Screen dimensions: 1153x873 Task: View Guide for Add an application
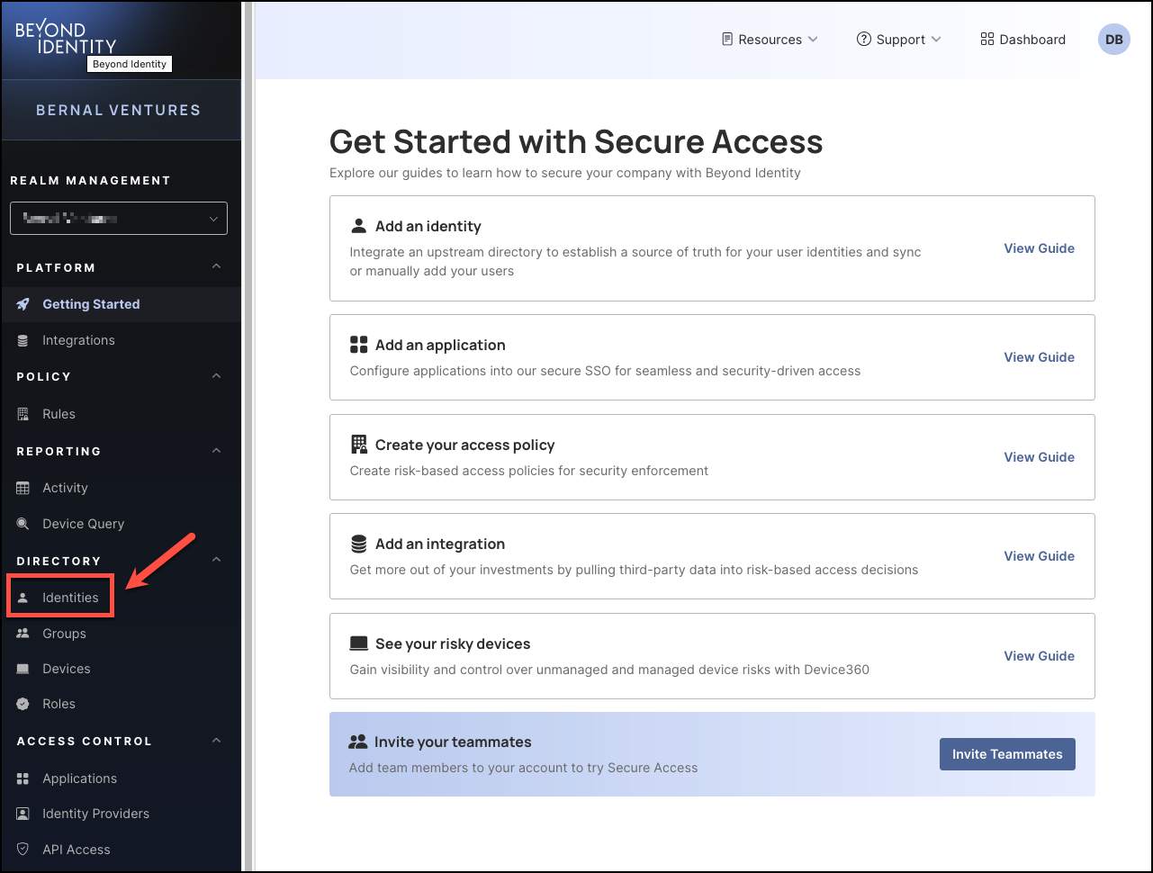coord(1039,357)
